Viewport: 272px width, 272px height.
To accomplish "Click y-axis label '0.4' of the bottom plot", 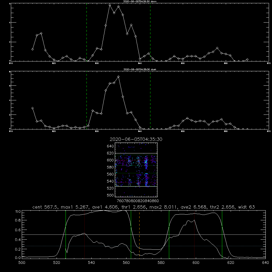I will pyautogui.click(x=18, y=240).
